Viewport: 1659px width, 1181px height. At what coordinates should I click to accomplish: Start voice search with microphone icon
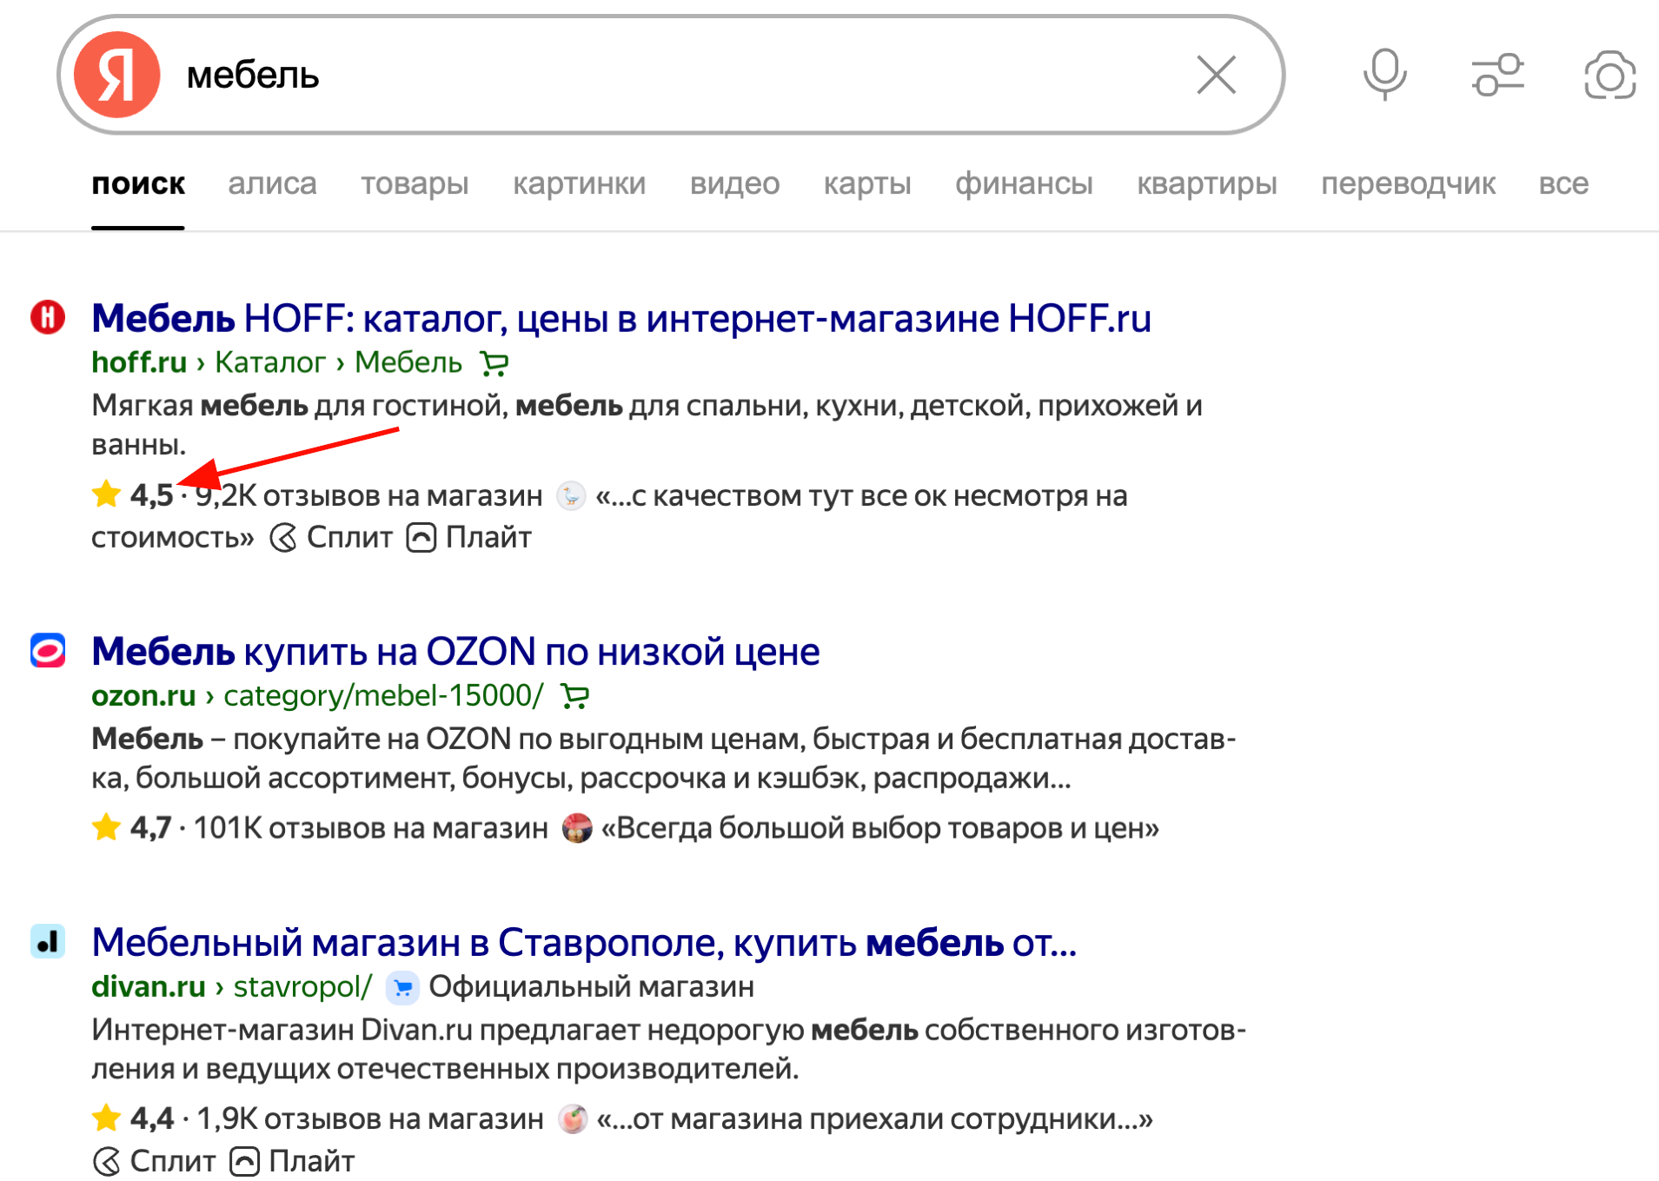tap(1384, 75)
